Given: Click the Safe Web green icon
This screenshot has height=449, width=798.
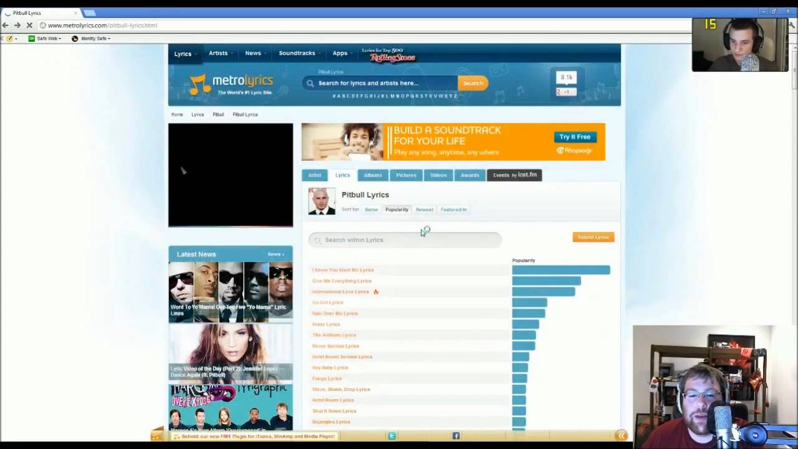Looking at the screenshot, I should (x=31, y=39).
